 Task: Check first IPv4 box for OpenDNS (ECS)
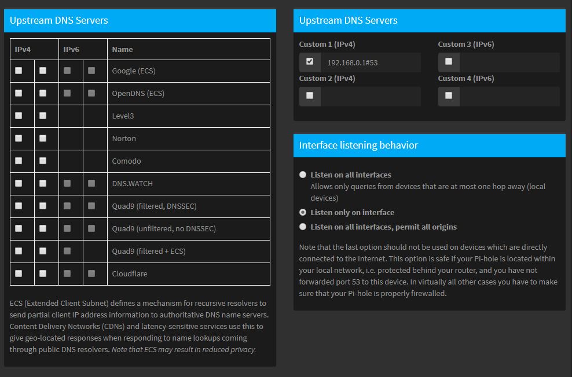pos(19,93)
